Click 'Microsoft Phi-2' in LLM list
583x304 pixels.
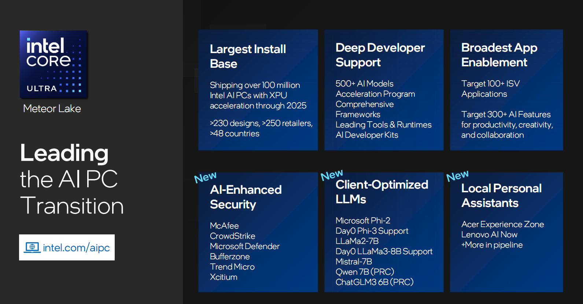[x=363, y=220]
